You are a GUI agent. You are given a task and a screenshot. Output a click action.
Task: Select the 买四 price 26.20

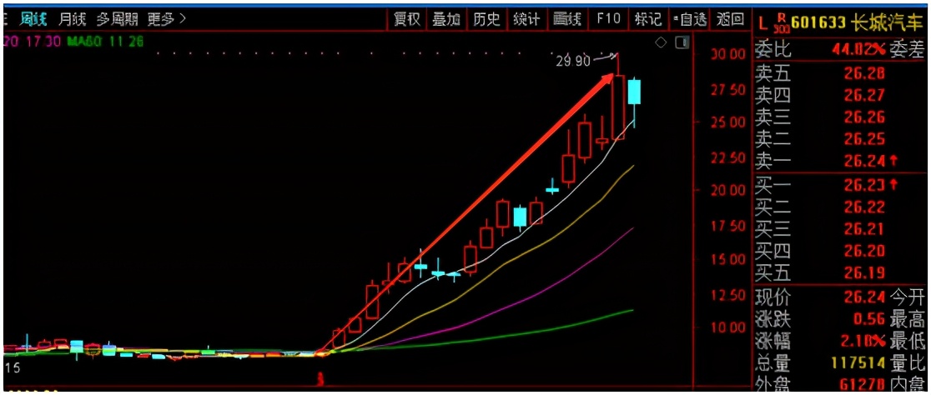coord(865,251)
